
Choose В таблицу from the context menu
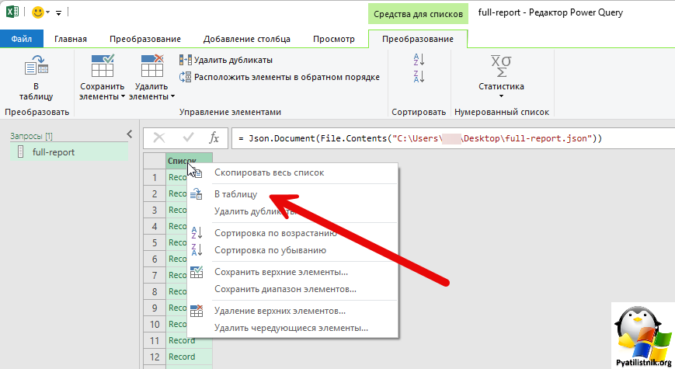[x=292, y=194]
